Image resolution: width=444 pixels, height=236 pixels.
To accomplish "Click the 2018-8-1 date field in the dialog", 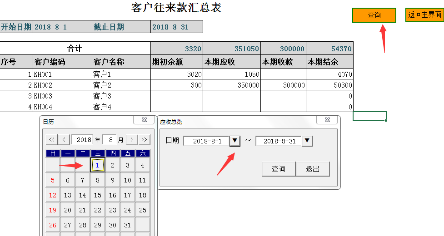I will coord(207,141).
